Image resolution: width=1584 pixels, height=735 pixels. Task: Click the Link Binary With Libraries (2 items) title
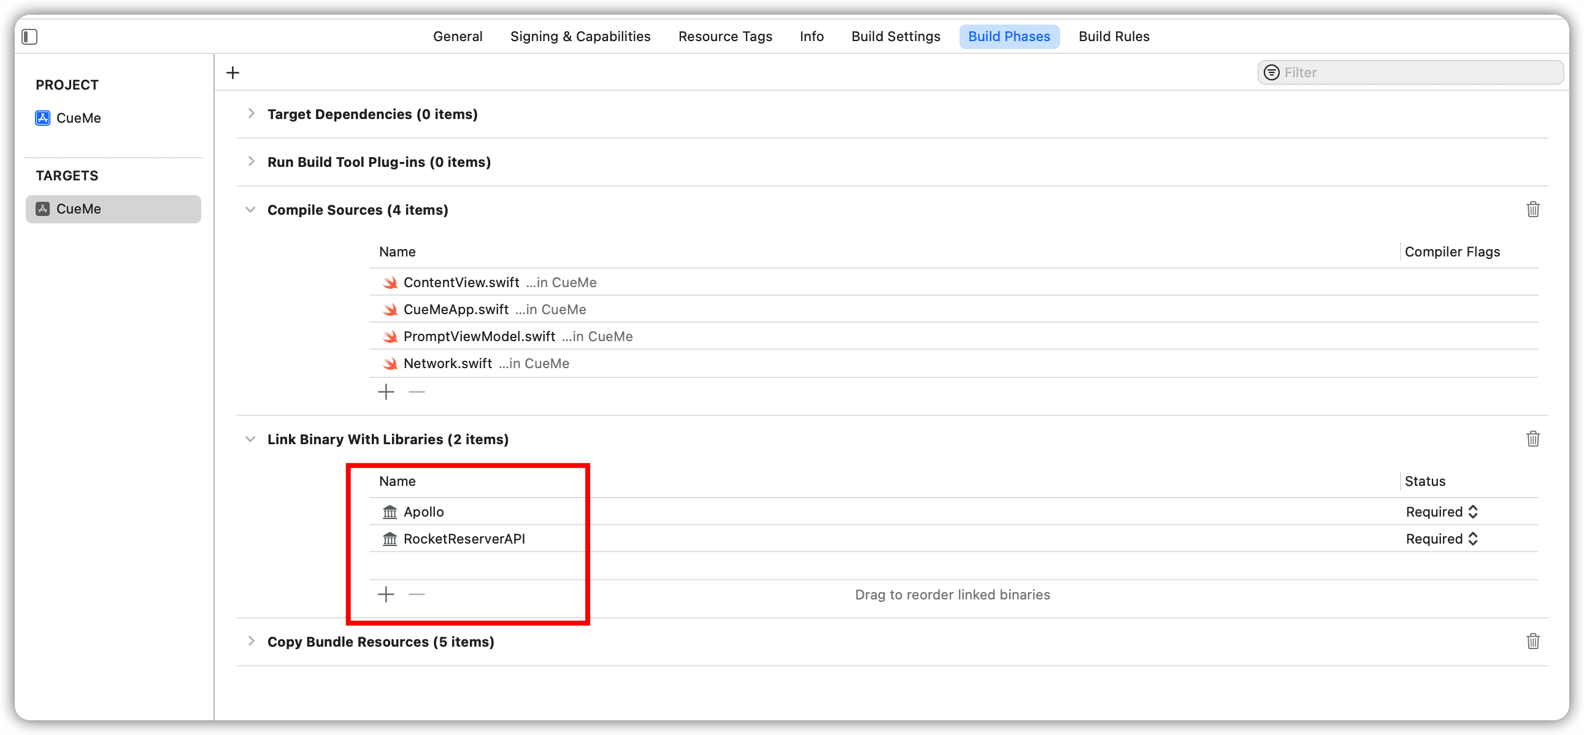[387, 440]
